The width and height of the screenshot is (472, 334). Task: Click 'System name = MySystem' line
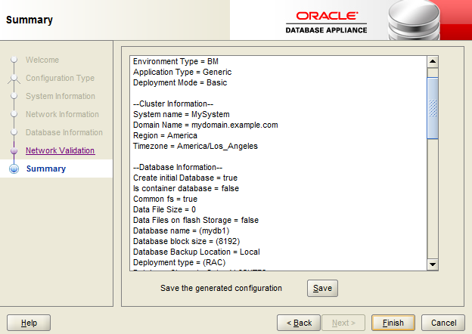pos(182,114)
